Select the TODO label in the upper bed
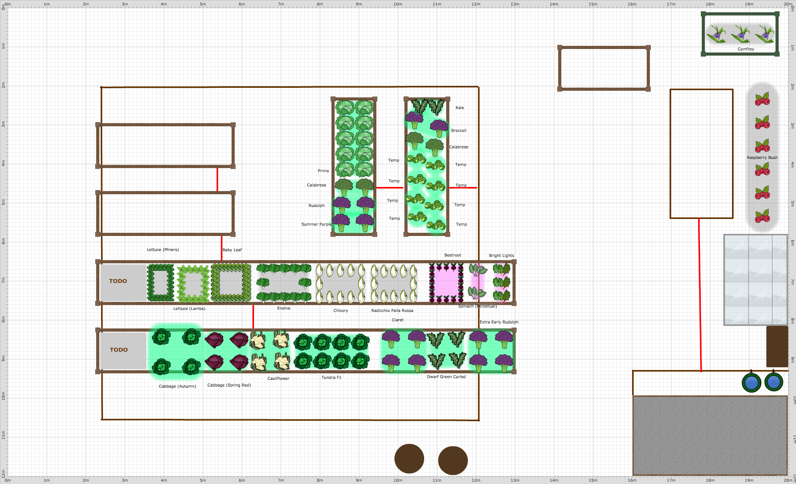Image resolution: width=796 pixels, height=484 pixels. pyautogui.click(x=118, y=281)
